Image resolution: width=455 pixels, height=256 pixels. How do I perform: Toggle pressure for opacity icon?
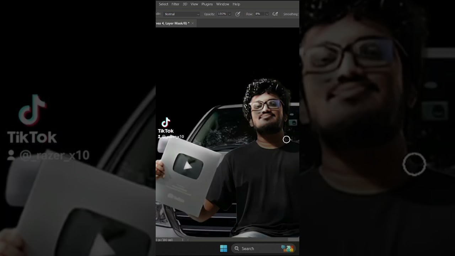[x=238, y=14]
